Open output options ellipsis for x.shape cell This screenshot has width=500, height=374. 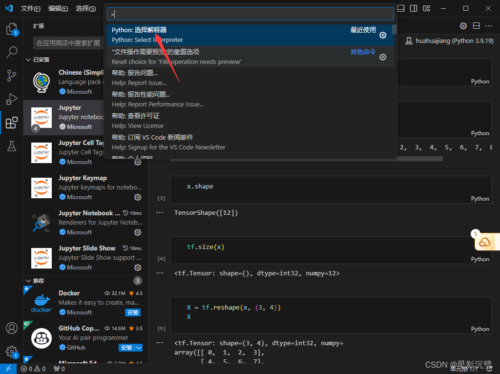click(x=160, y=212)
